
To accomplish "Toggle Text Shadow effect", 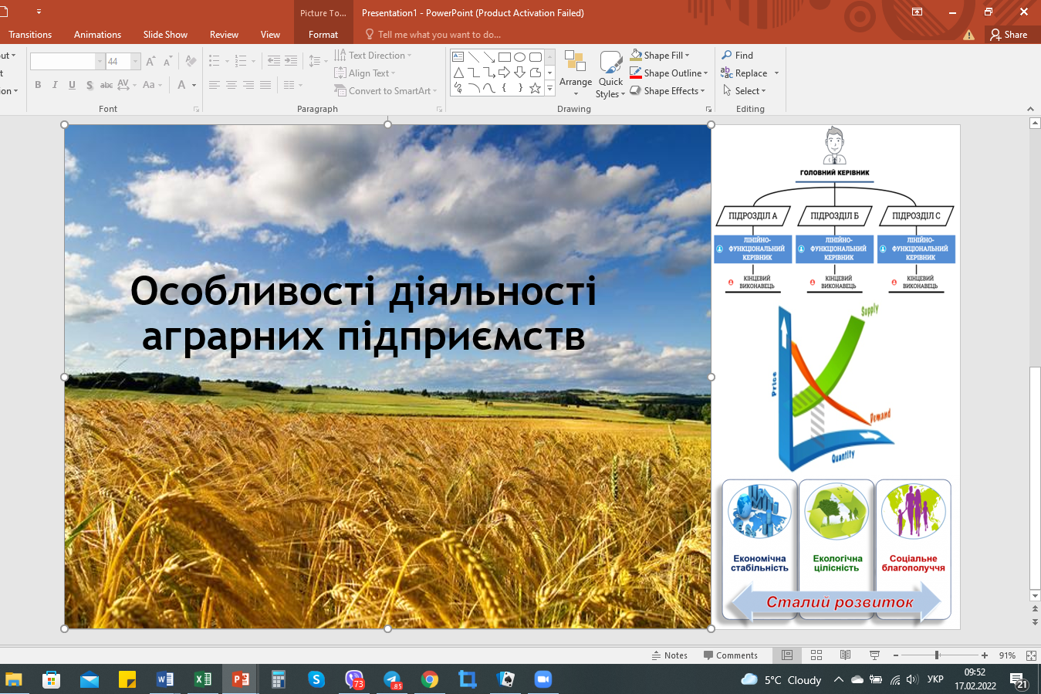I will click(90, 85).
